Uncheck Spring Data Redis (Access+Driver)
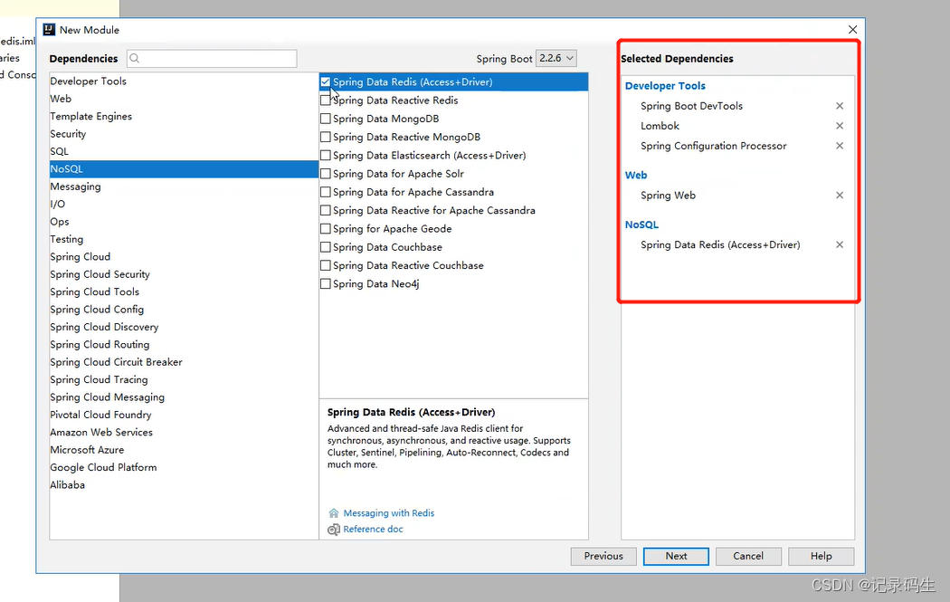The height and width of the screenshot is (602, 950). [326, 81]
